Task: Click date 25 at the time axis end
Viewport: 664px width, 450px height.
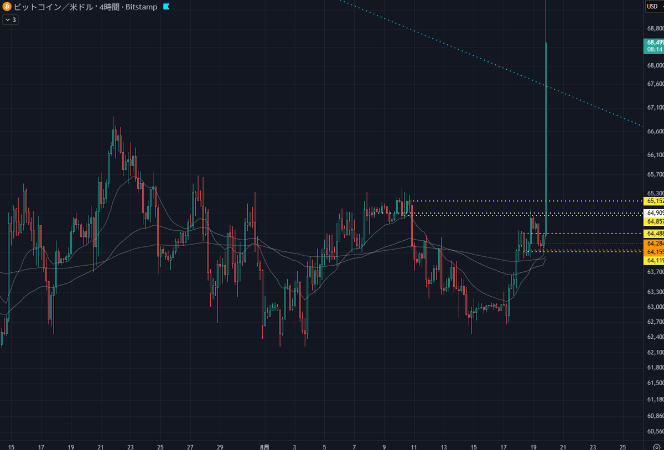Action: pos(622,446)
